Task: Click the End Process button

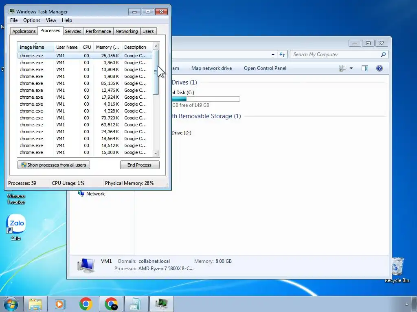Action: coord(140,165)
